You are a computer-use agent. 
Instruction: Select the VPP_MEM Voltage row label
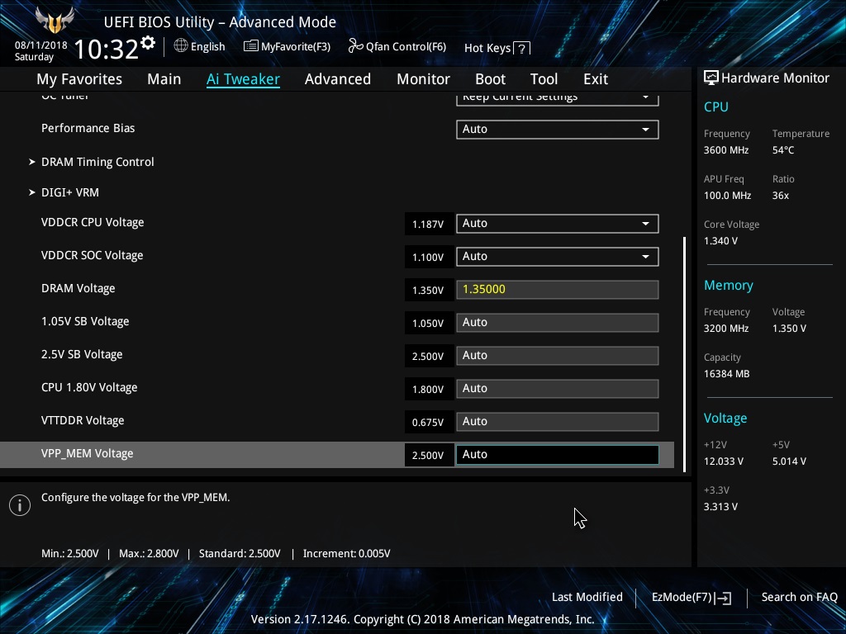(x=88, y=454)
